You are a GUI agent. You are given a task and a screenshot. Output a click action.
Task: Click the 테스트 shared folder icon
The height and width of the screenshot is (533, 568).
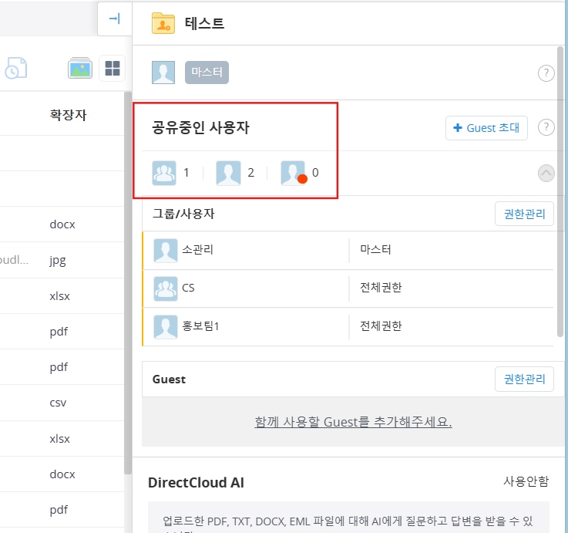point(163,23)
